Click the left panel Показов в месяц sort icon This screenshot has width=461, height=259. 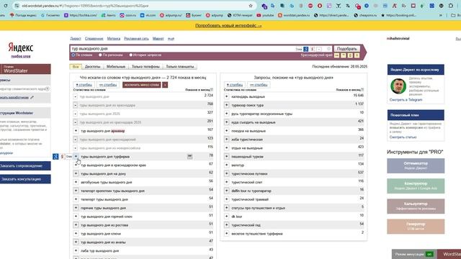212,90
